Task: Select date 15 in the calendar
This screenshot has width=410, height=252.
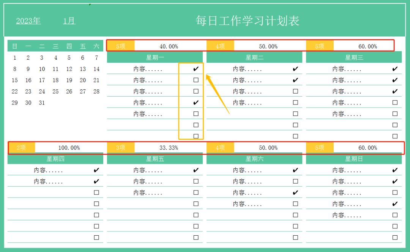Action: pos(14,80)
